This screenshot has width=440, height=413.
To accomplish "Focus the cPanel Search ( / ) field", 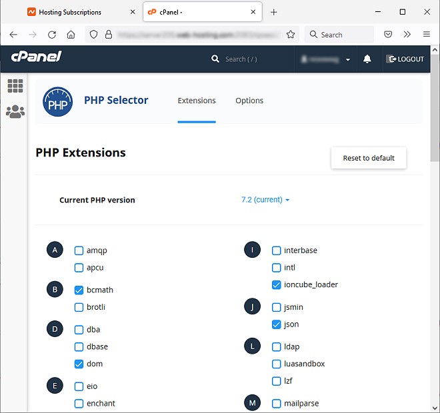I will coord(241,59).
